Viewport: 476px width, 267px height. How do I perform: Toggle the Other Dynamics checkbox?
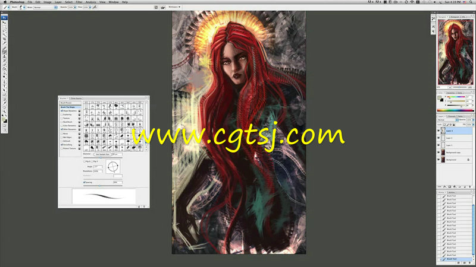click(62, 129)
